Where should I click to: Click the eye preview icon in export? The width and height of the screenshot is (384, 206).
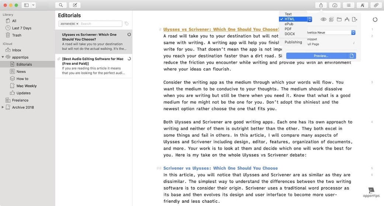pyautogui.click(x=323, y=19)
